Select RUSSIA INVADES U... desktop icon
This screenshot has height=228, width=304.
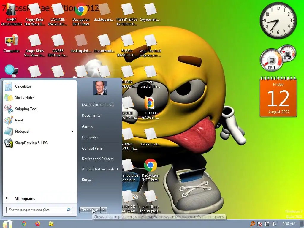[127, 46]
